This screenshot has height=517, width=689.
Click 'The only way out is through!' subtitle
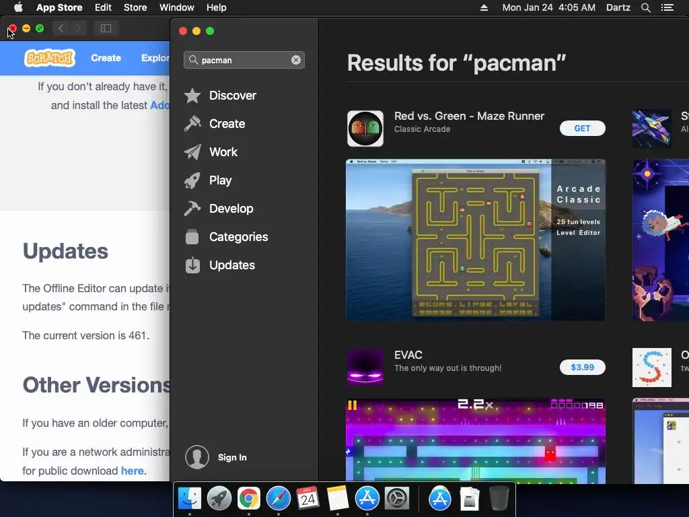447,368
